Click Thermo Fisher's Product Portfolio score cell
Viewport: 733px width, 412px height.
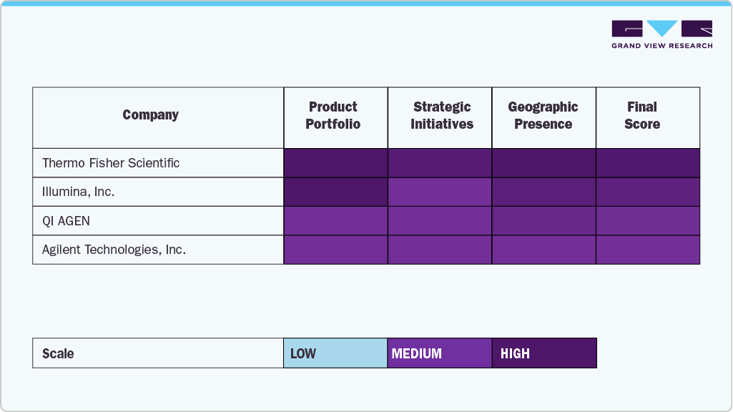tap(335, 163)
